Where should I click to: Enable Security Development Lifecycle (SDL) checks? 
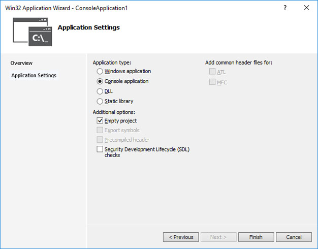pos(100,149)
